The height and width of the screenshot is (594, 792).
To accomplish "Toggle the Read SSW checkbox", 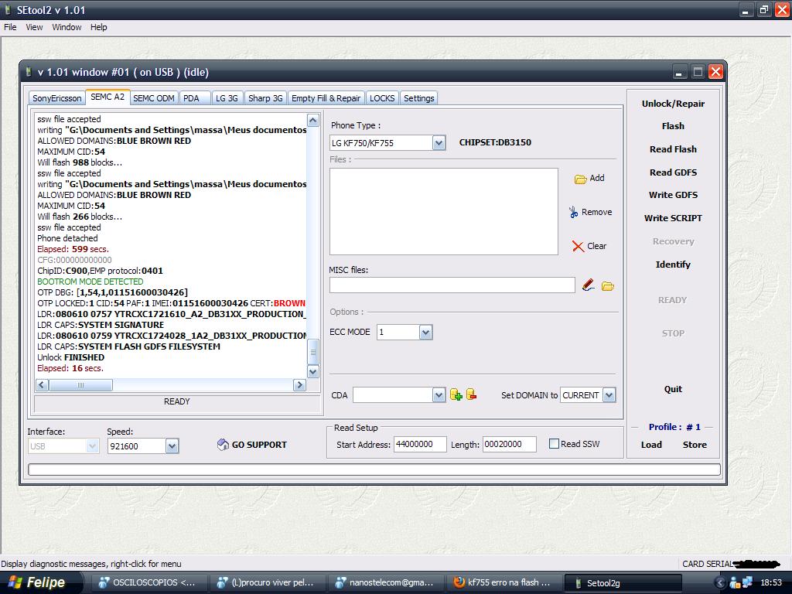I will tap(554, 443).
